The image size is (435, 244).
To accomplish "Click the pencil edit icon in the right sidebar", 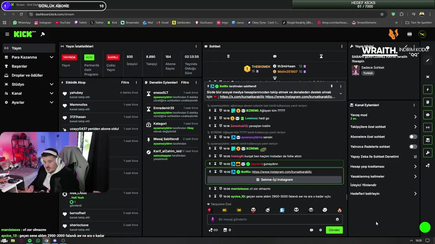I will 428,60.
